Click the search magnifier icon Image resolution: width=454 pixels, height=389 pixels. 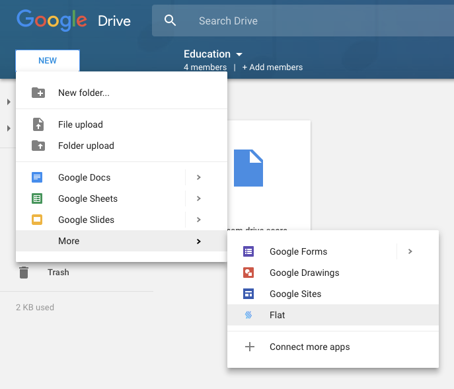170,21
